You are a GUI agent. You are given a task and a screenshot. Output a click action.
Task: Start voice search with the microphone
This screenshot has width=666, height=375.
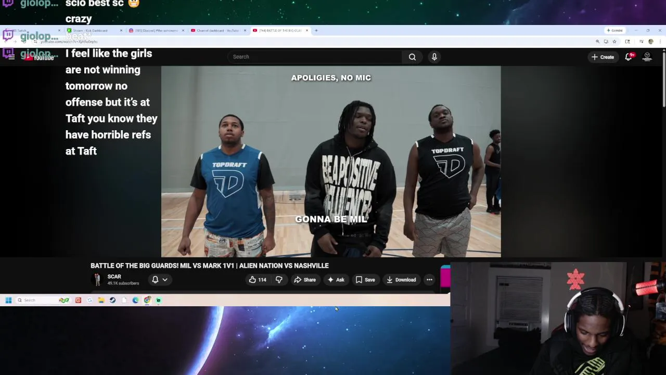coord(434,57)
